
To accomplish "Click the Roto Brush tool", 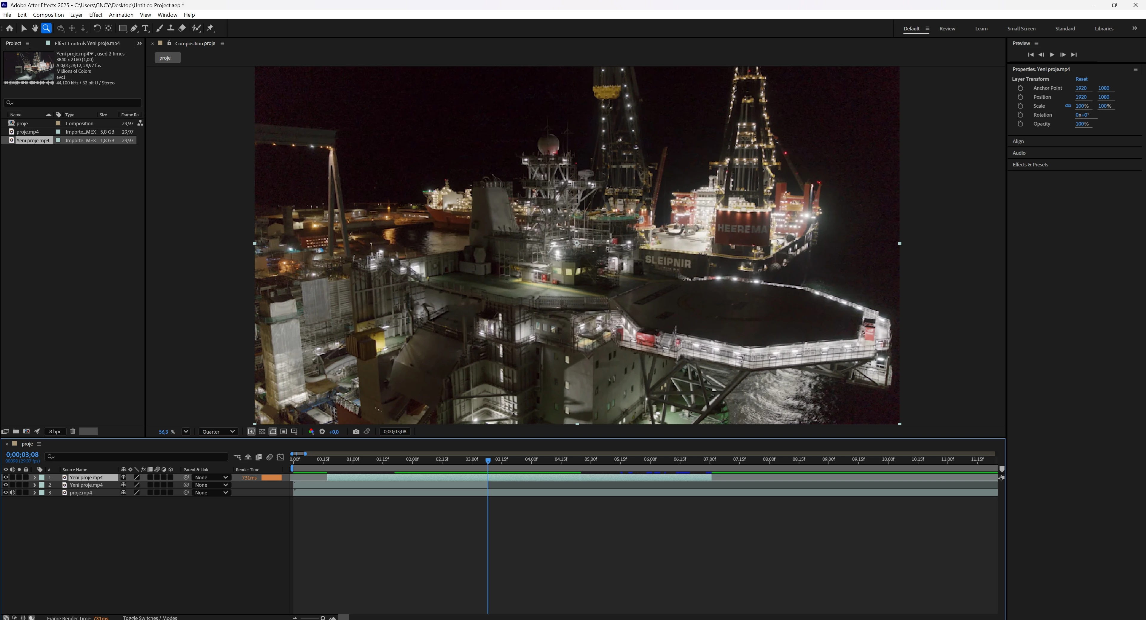I will 196,28.
